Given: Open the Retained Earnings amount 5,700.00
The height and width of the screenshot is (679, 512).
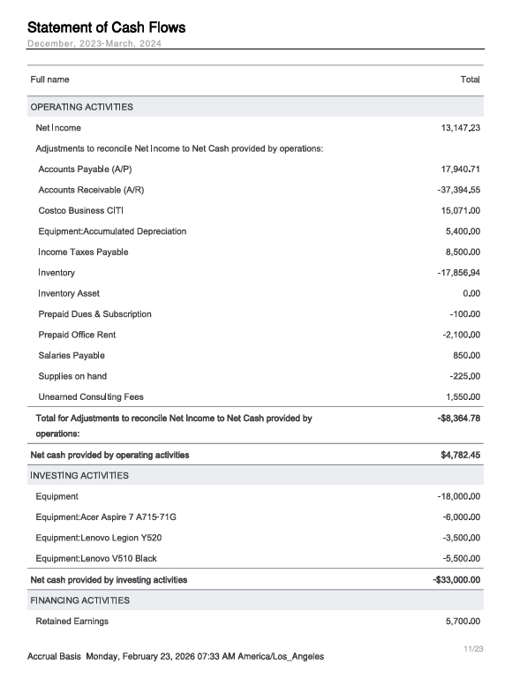Looking at the screenshot, I should [x=463, y=621].
